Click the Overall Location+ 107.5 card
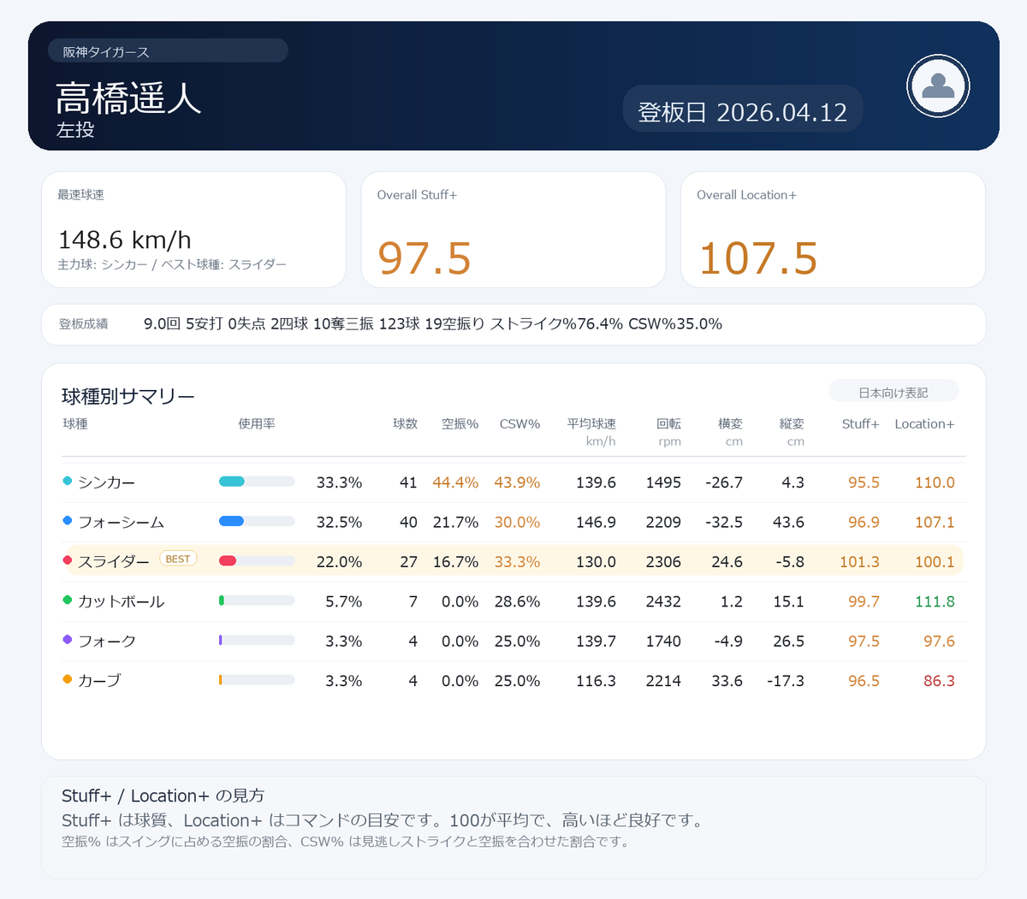Viewport: 1027px width, 899px height. [832, 228]
